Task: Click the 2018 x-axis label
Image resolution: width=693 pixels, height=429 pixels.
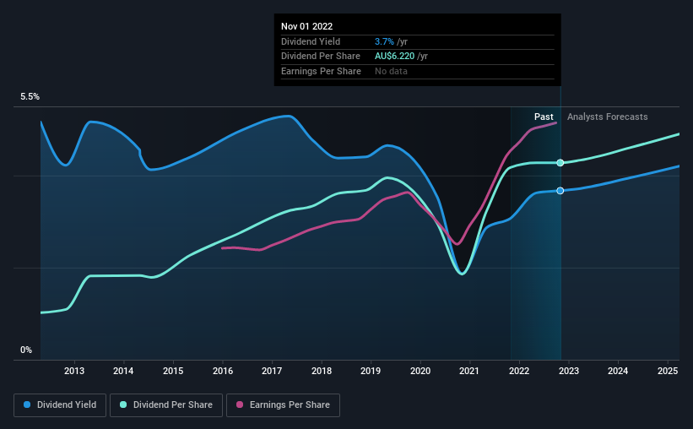Action: coord(322,371)
